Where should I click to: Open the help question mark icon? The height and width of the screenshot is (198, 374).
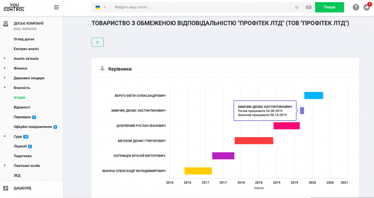point(356,7)
